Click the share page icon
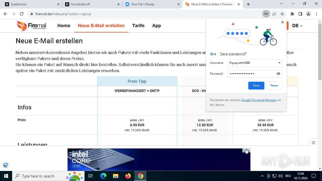 pos(274,14)
